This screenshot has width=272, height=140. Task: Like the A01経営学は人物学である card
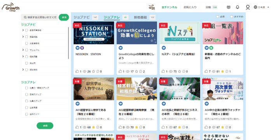pyautogui.click(x=77, y=127)
